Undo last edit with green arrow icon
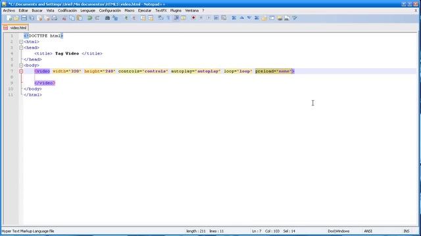The height and width of the screenshot is (236, 421). click(89, 18)
